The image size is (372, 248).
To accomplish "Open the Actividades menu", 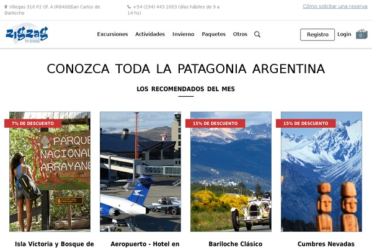I will (x=150, y=34).
